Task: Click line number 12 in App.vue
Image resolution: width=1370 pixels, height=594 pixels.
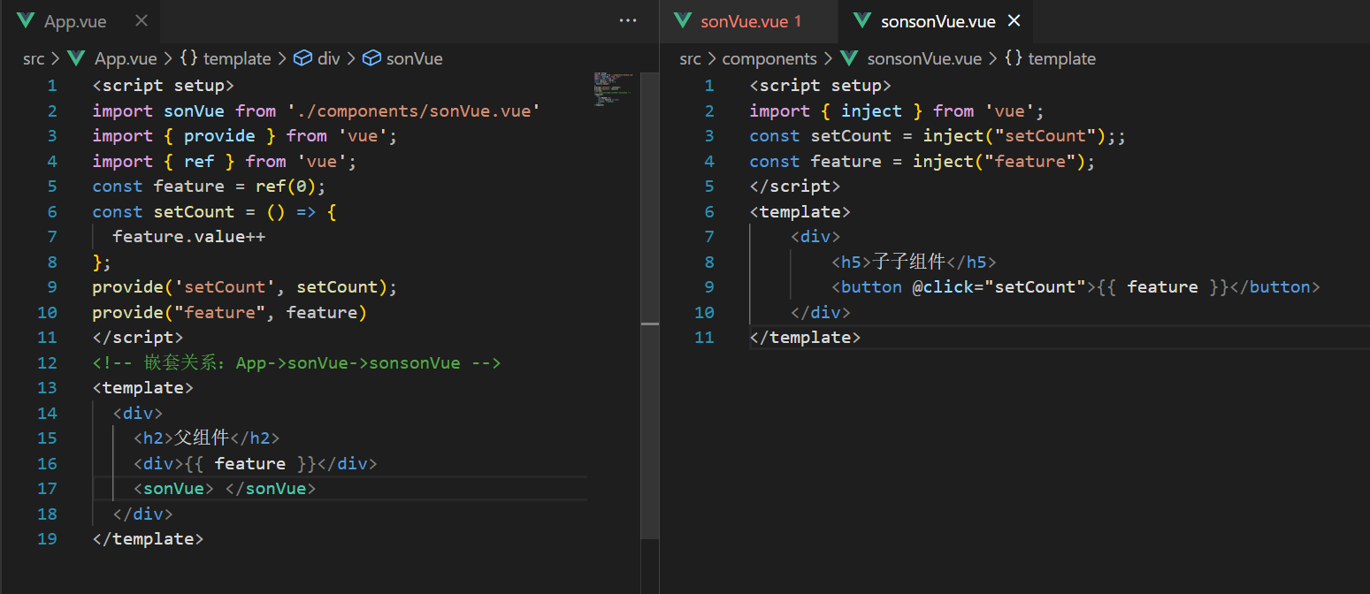Action: 48,362
